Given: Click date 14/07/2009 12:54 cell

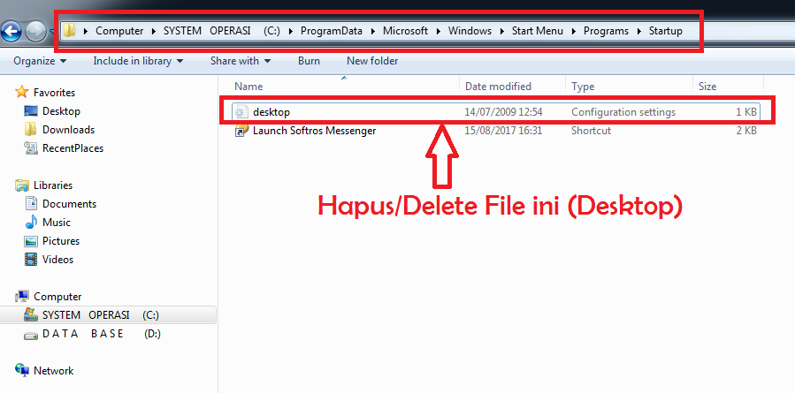Looking at the screenshot, I should [x=503, y=112].
